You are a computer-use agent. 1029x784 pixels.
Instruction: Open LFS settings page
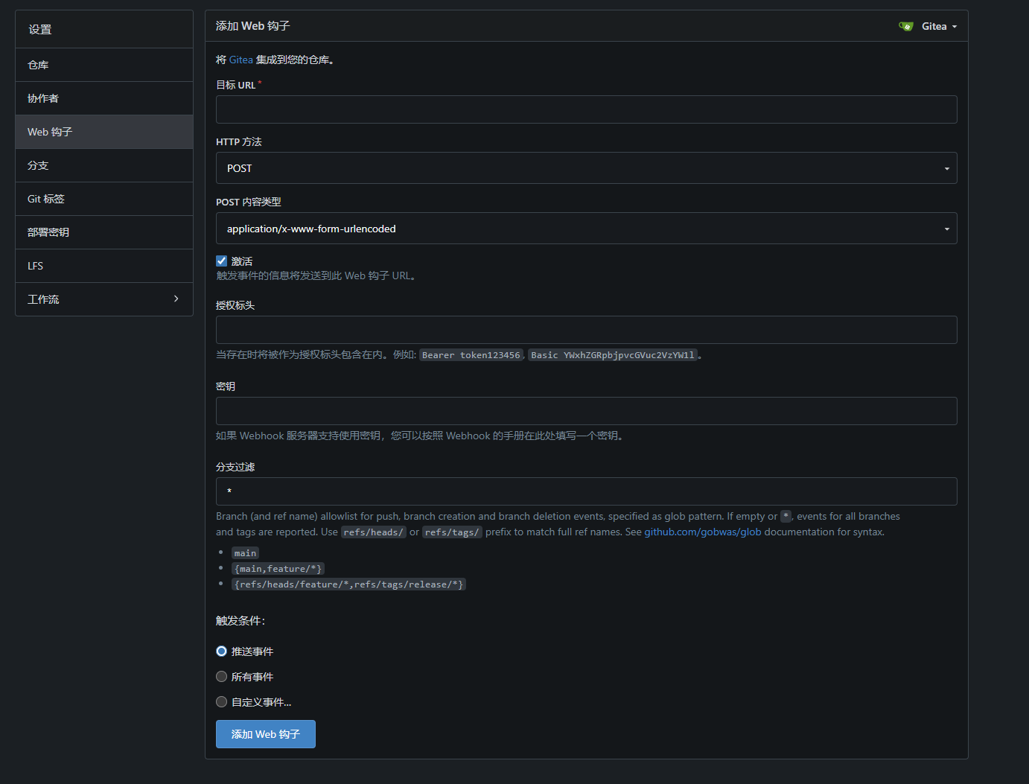tap(104, 266)
